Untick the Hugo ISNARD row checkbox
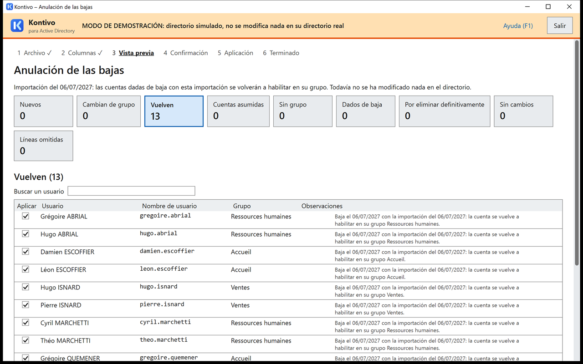Viewport: 583px width, 364px height. (26, 287)
